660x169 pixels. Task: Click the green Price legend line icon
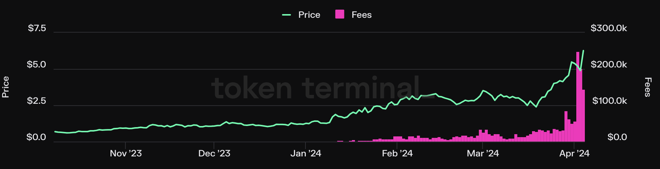(x=286, y=15)
